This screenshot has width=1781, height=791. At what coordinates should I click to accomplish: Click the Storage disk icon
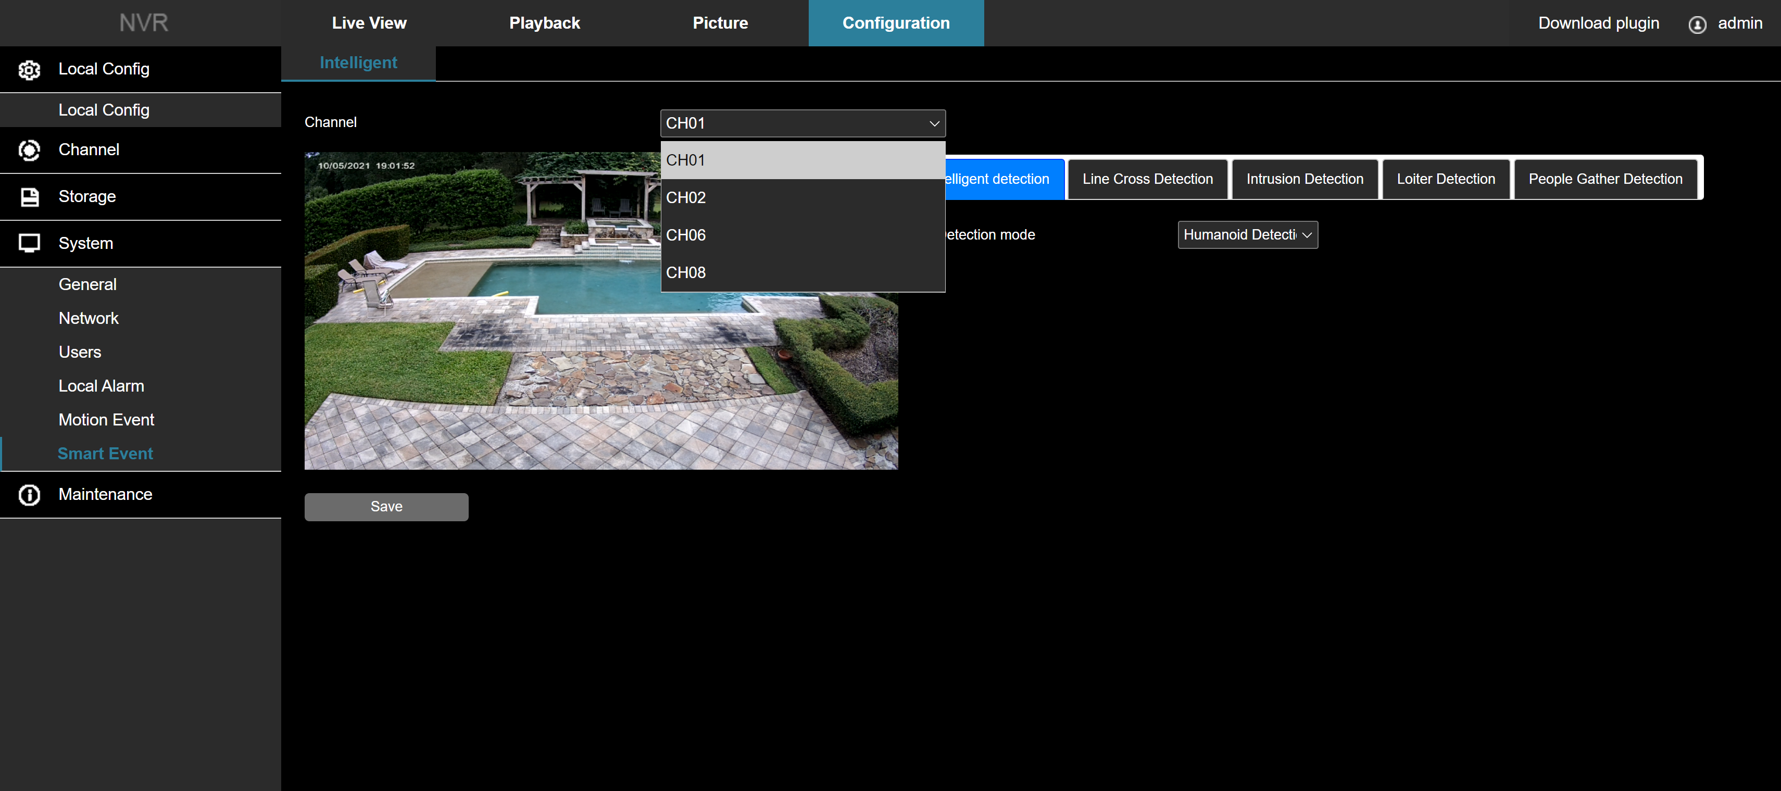coord(29,197)
